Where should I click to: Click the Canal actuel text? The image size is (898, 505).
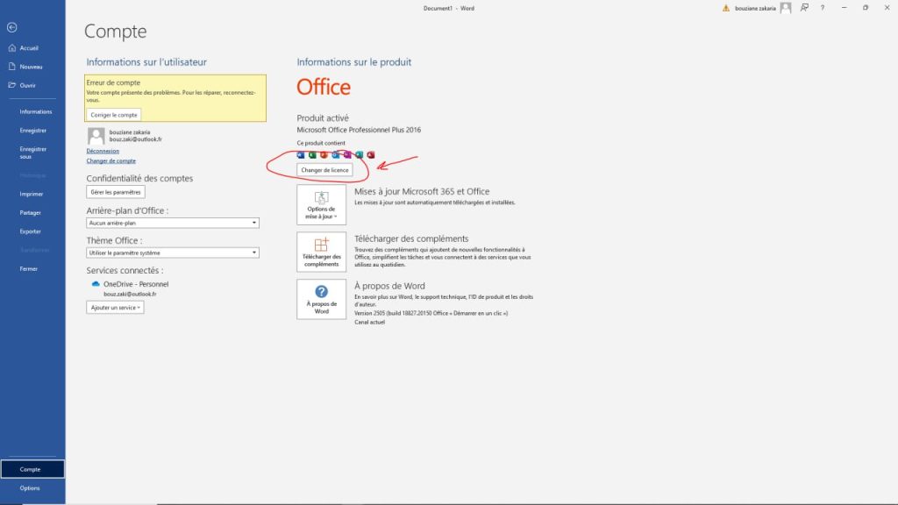(369, 323)
